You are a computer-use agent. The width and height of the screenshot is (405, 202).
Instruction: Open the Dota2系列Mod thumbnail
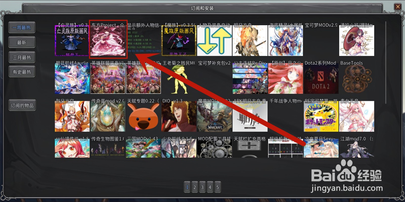(321, 78)
